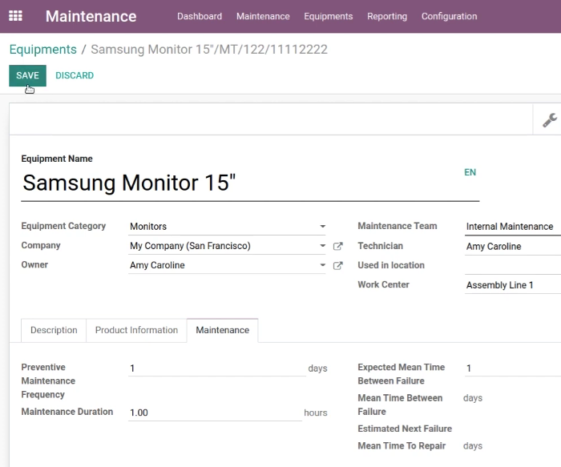
Task: Click the Estimated Next Failure label
Action: coord(405,429)
